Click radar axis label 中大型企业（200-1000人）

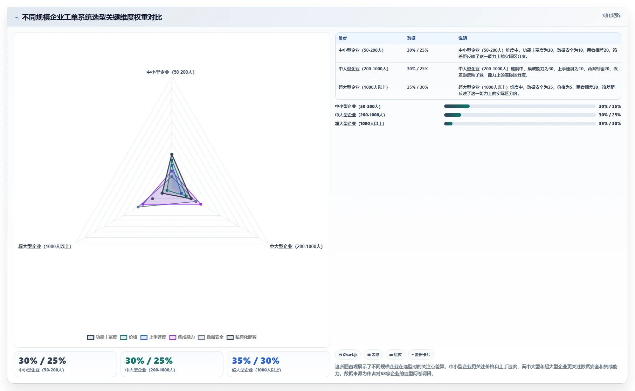click(x=296, y=246)
